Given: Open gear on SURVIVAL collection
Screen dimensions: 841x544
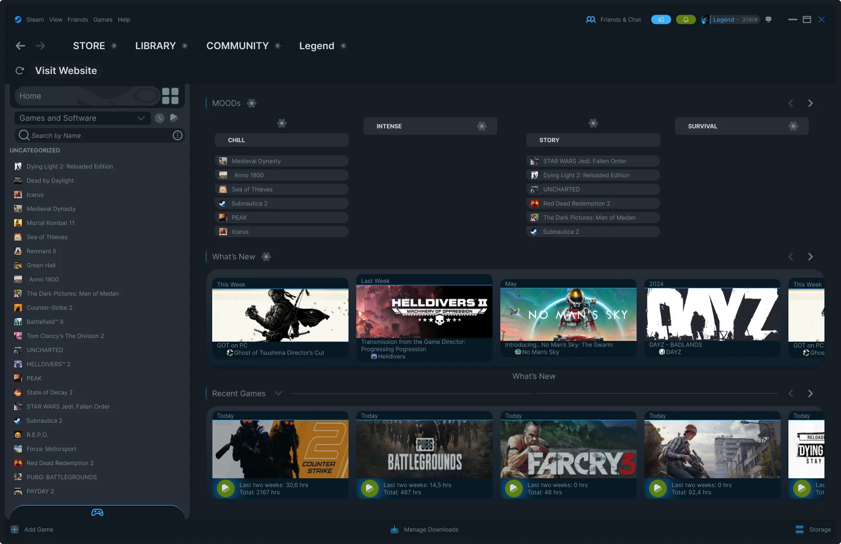Looking at the screenshot, I should 793,126.
